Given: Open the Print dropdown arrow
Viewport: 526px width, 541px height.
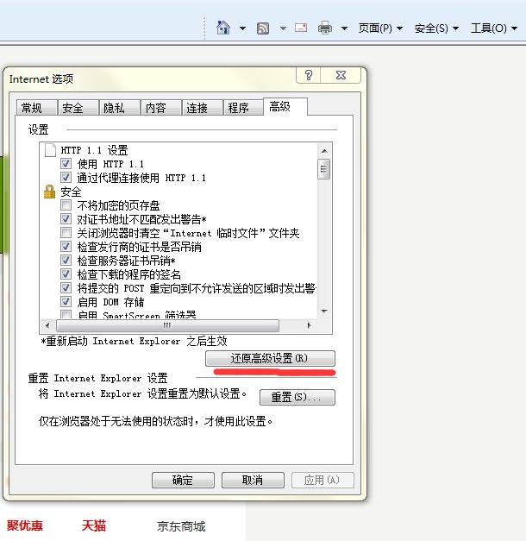Looking at the screenshot, I should (344, 28).
